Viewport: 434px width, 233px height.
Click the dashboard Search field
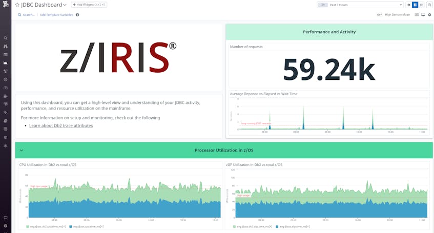coord(27,15)
